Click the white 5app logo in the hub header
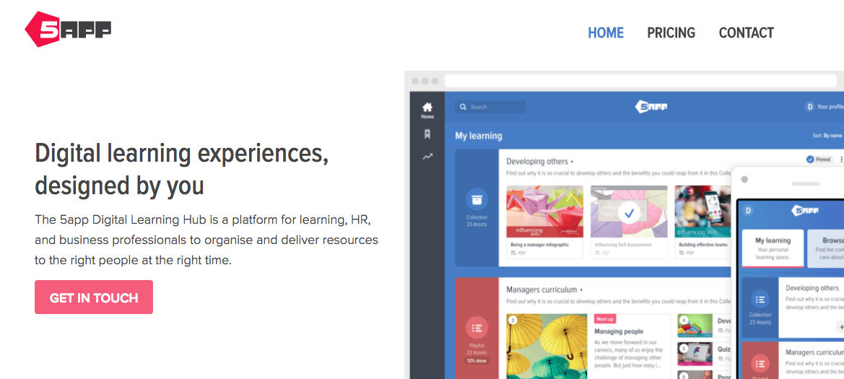 tap(651, 107)
